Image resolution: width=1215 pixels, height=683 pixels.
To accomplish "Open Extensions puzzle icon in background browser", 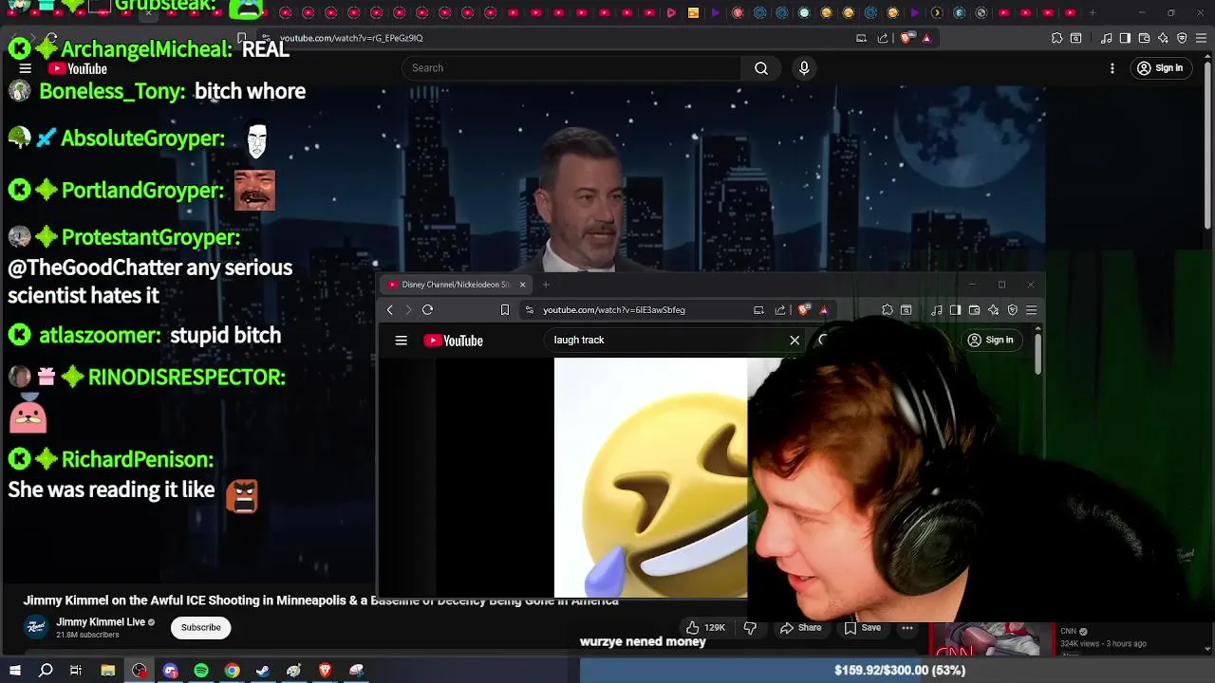I will coord(1056,38).
